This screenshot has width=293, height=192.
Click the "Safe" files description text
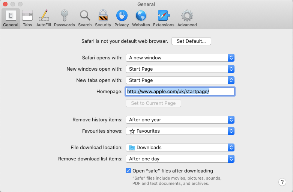pos(177,181)
